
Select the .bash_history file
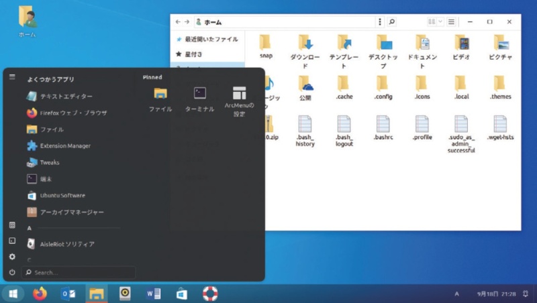point(305,131)
